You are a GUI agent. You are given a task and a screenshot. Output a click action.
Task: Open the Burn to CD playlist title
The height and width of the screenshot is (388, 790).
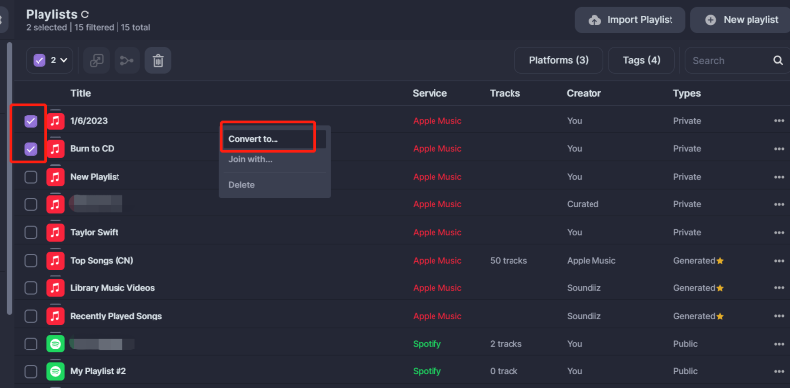point(92,149)
